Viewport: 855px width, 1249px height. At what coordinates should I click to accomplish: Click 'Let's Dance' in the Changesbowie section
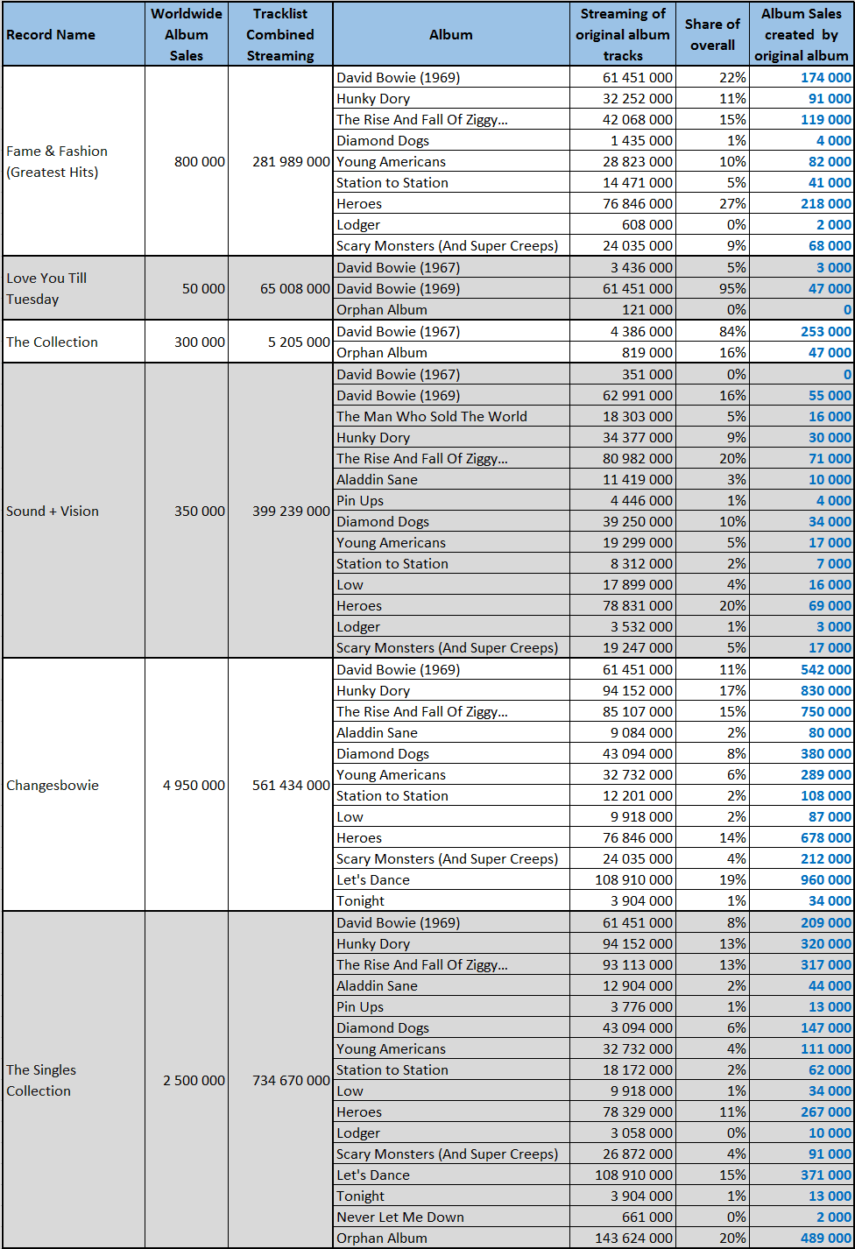[451, 879]
